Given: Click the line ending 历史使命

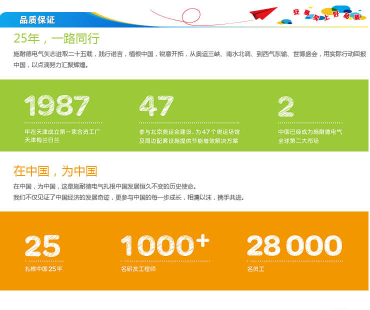Looking at the screenshot, I should (105, 186).
